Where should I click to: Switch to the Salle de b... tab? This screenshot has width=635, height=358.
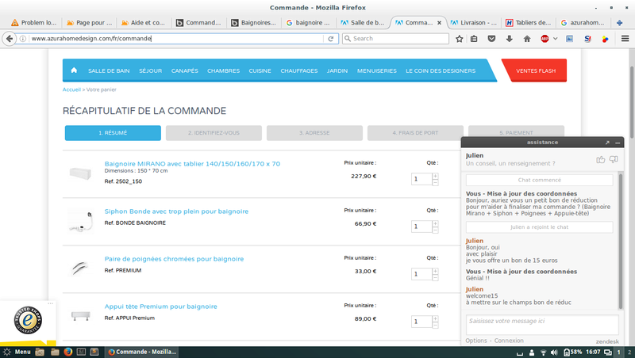(363, 23)
